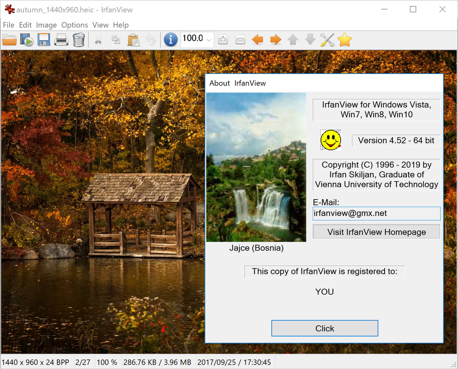Cut the selection with the scissors icon
This screenshot has height=369, width=458.
[x=98, y=40]
